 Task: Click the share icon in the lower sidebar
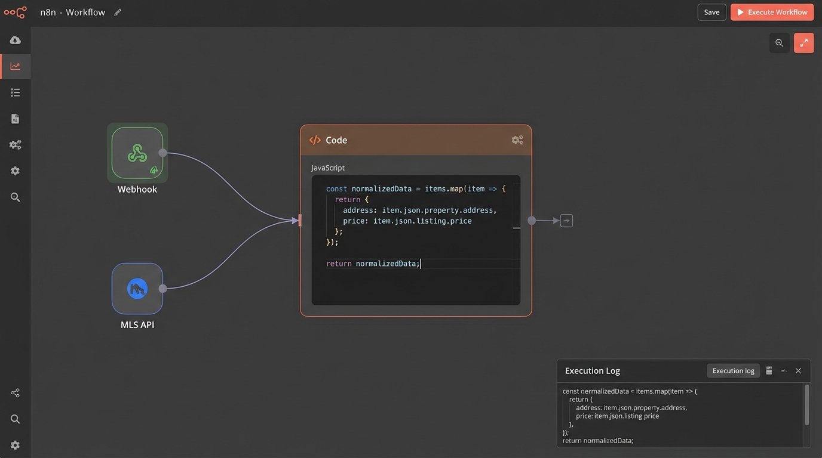pos(15,393)
